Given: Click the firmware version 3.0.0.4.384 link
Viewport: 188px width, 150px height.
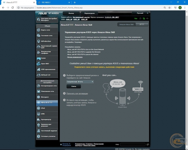Looking at the screenshot, I should click(x=112, y=17).
